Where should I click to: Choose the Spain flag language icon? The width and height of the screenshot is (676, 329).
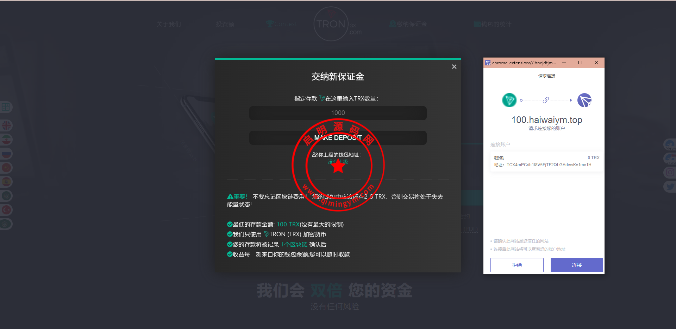point(6,182)
